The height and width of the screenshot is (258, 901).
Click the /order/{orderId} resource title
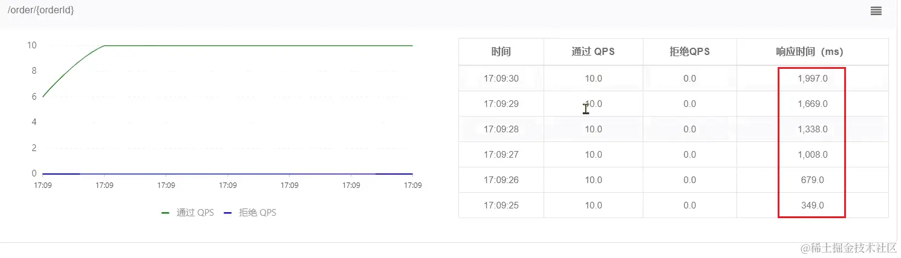pyautogui.click(x=41, y=10)
